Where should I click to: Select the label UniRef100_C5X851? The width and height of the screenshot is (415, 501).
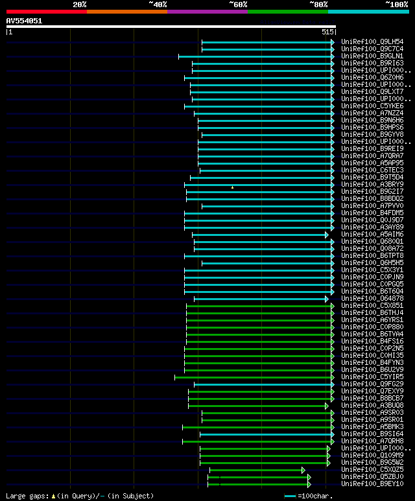pos(372,306)
